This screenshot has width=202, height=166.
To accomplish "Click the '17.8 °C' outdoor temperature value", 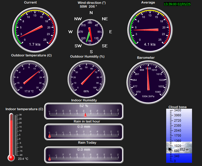I will (29, 91).
